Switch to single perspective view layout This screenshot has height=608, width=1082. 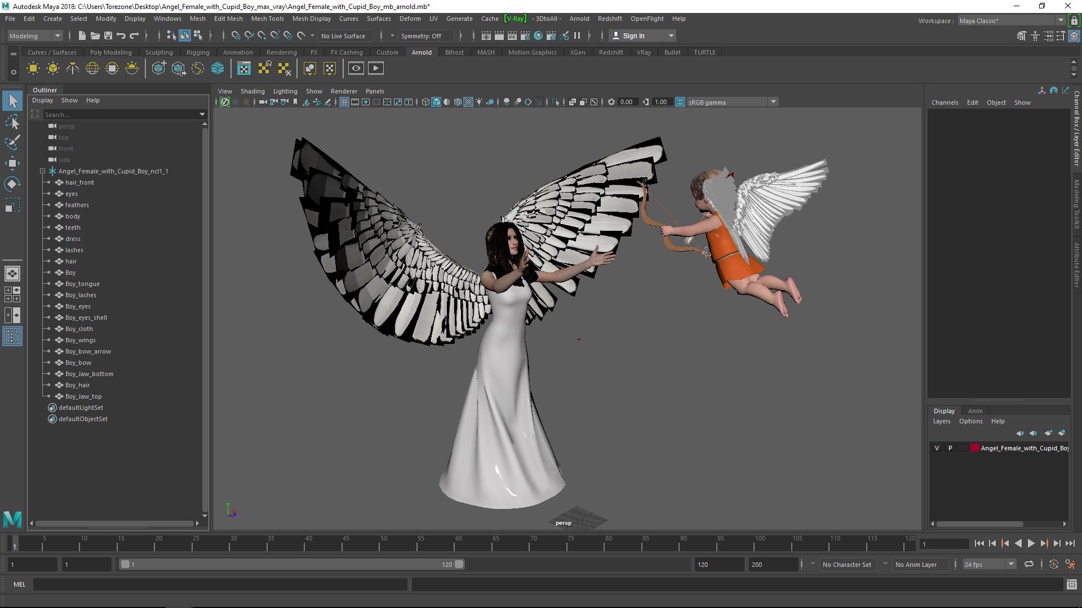(x=12, y=274)
